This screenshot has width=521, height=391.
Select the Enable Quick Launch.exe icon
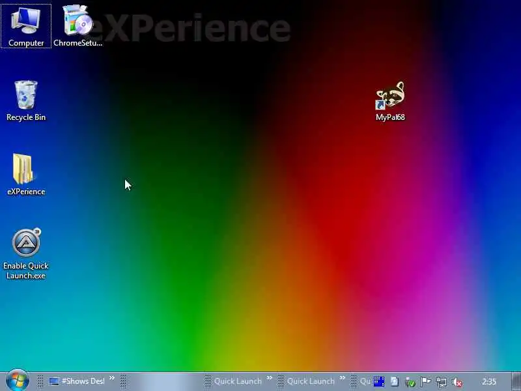tap(26, 254)
